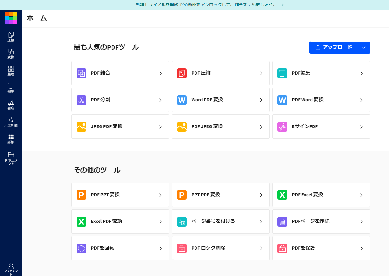Select the PDF 結合 merge icon
The height and width of the screenshot is (276, 389).
point(81,73)
